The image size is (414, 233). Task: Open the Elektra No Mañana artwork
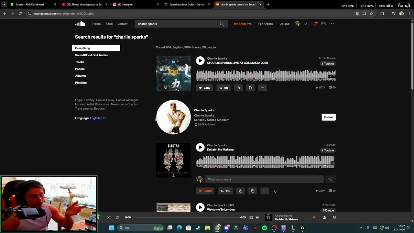coord(173,160)
